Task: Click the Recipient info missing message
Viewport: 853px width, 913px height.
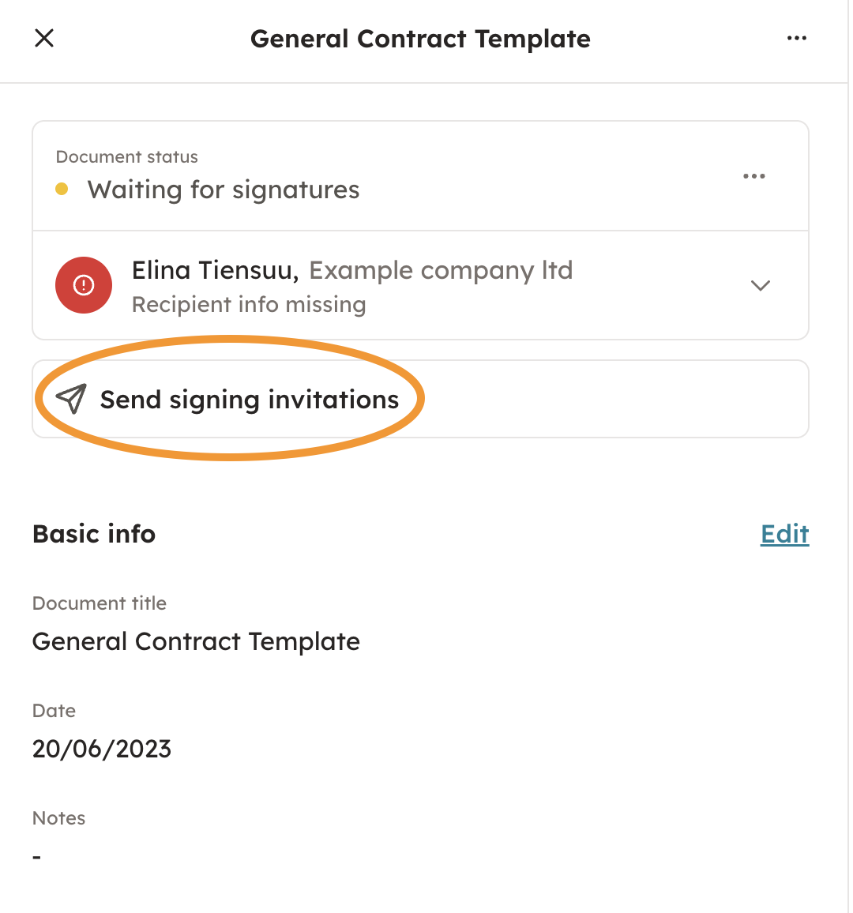Action: (249, 305)
